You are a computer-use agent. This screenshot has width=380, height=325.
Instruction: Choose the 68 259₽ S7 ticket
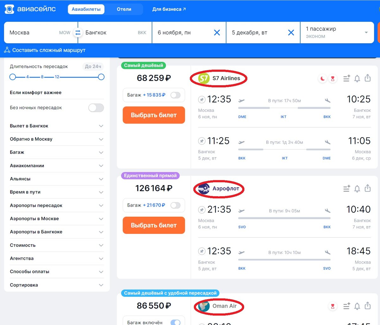(154, 115)
